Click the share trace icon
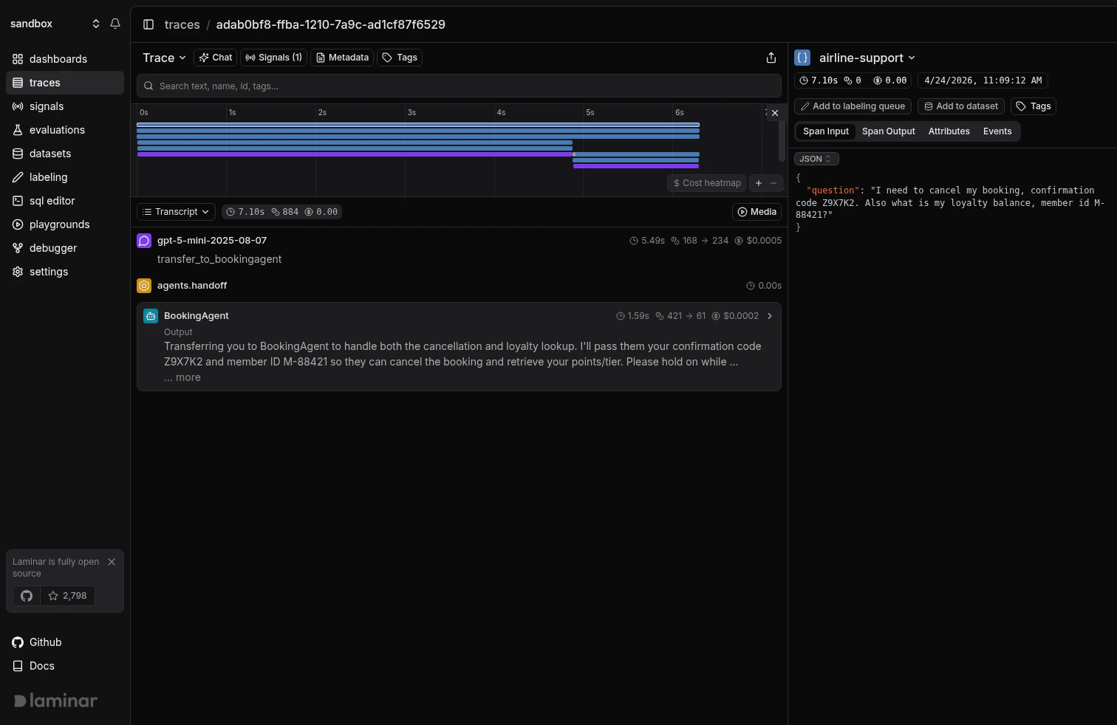 coord(771,57)
